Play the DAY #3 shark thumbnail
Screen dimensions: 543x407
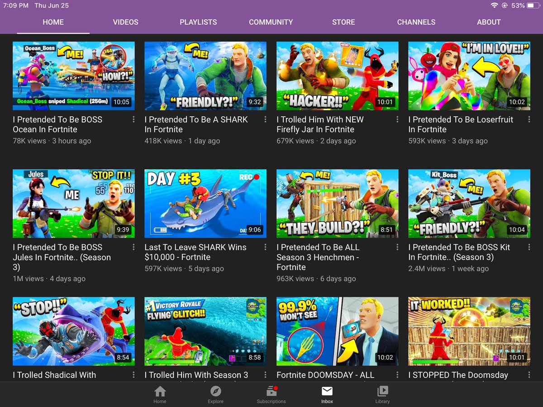click(205, 203)
